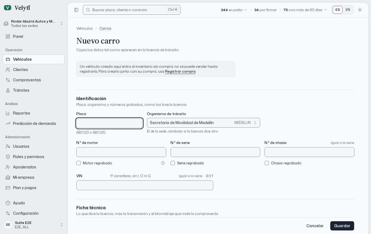Go to Carros breadcrumb

(105, 28)
